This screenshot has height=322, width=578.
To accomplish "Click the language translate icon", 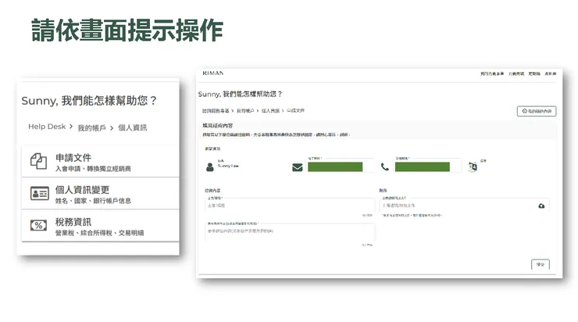I will point(473,167).
